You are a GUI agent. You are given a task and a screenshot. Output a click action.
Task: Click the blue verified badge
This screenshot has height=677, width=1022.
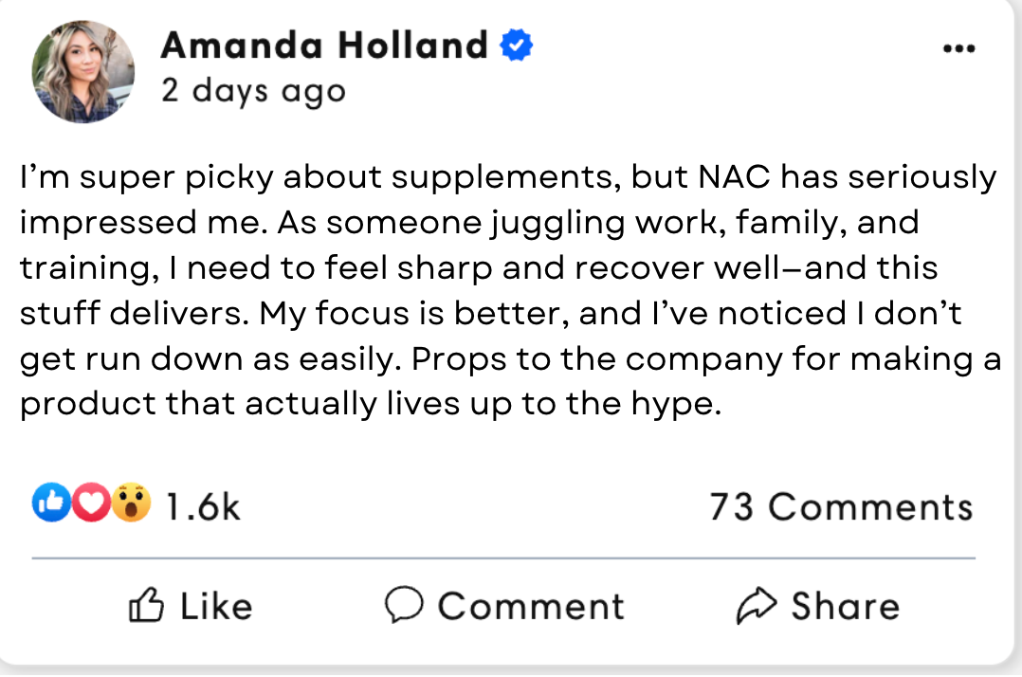click(x=517, y=45)
